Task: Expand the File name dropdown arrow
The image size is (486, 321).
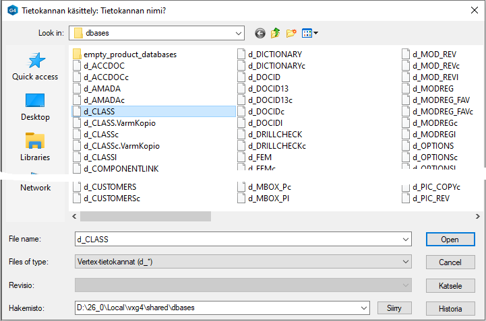Action: point(404,240)
